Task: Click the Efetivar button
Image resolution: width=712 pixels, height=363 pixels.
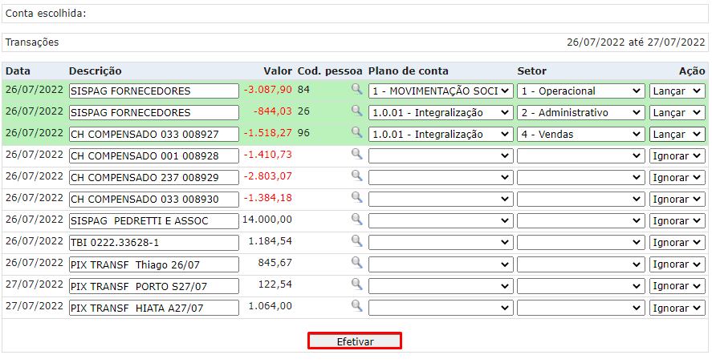Action: coord(355,341)
